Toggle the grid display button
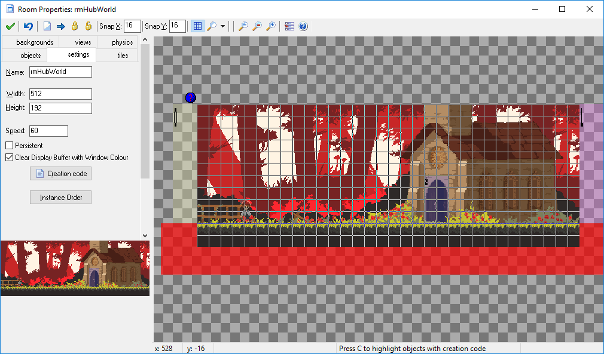Image resolution: width=604 pixels, height=354 pixels. click(x=197, y=26)
